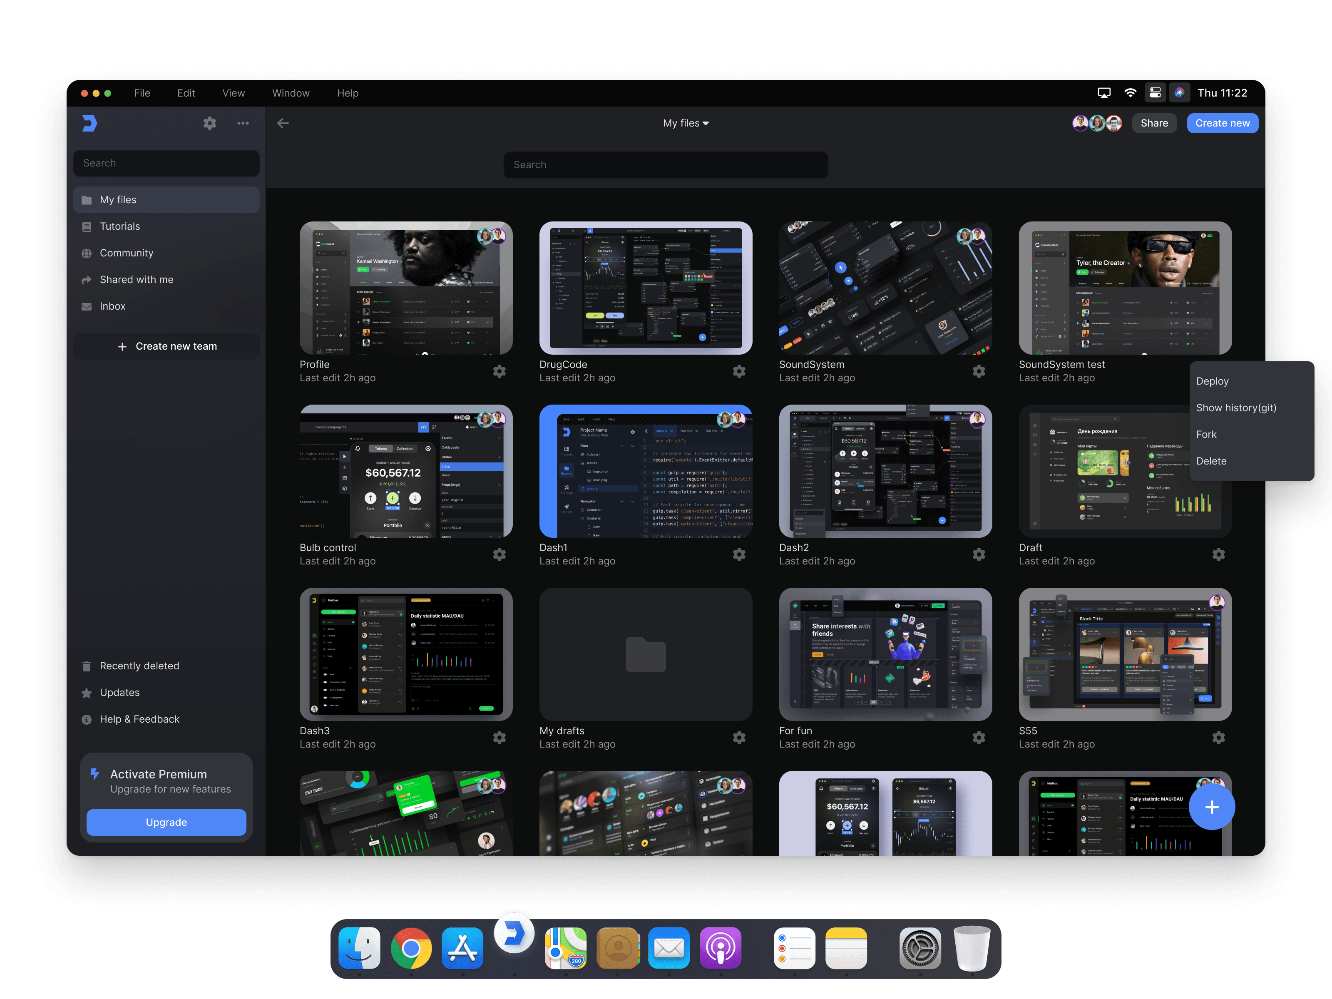This screenshot has height=999, width=1332.
Task: Open gear options for My drafts folder
Action: [739, 738]
